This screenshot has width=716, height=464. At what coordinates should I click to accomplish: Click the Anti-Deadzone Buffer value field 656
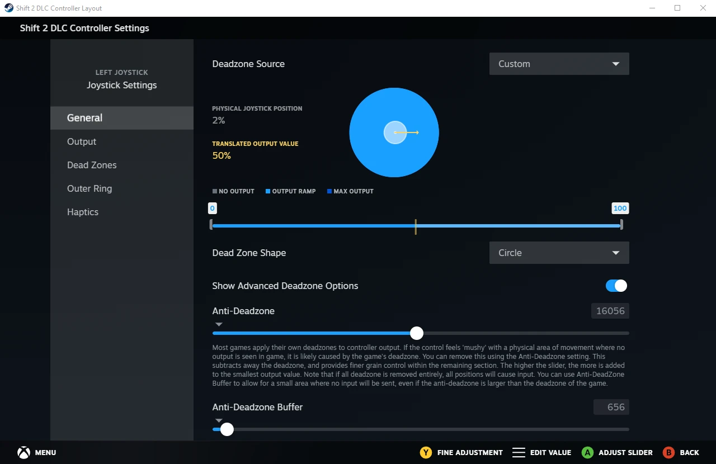pyautogui.click(x=611, y=407)
